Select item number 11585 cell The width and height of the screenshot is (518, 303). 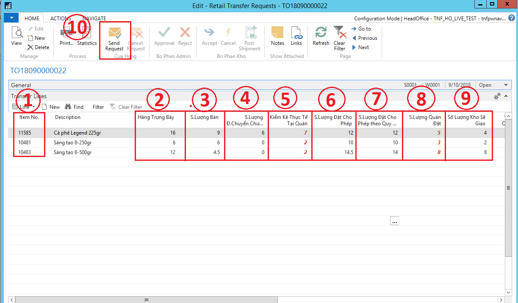24,132
